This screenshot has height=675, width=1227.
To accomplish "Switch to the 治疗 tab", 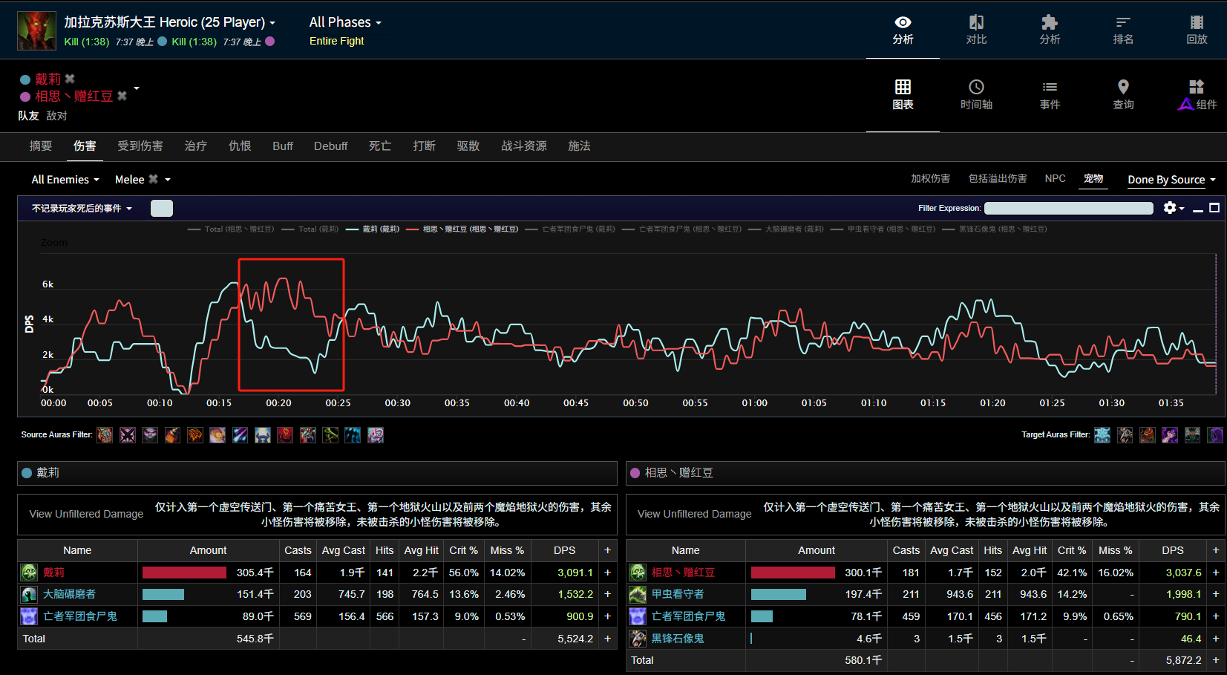I will coord(195,146).
